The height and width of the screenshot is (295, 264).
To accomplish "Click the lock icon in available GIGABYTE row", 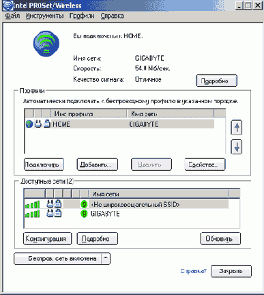I will click(x=58, y=213).
